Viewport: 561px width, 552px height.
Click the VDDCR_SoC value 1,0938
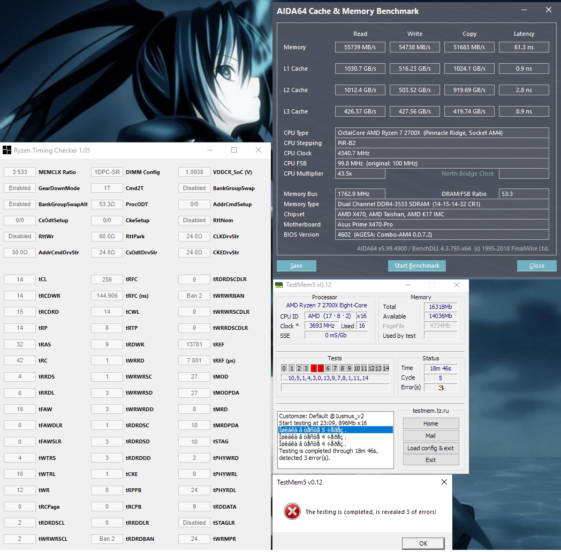(x=194, y=172)
